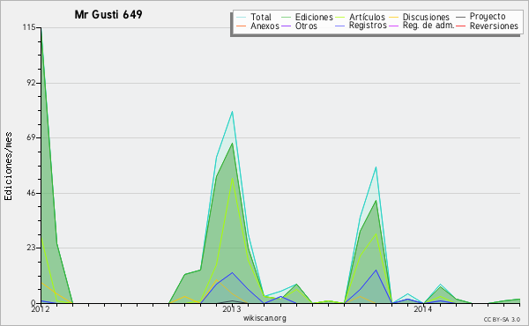Select the 'Ediciones' legend entry
The image size is (529, 326).
click(x=314, y=17)
